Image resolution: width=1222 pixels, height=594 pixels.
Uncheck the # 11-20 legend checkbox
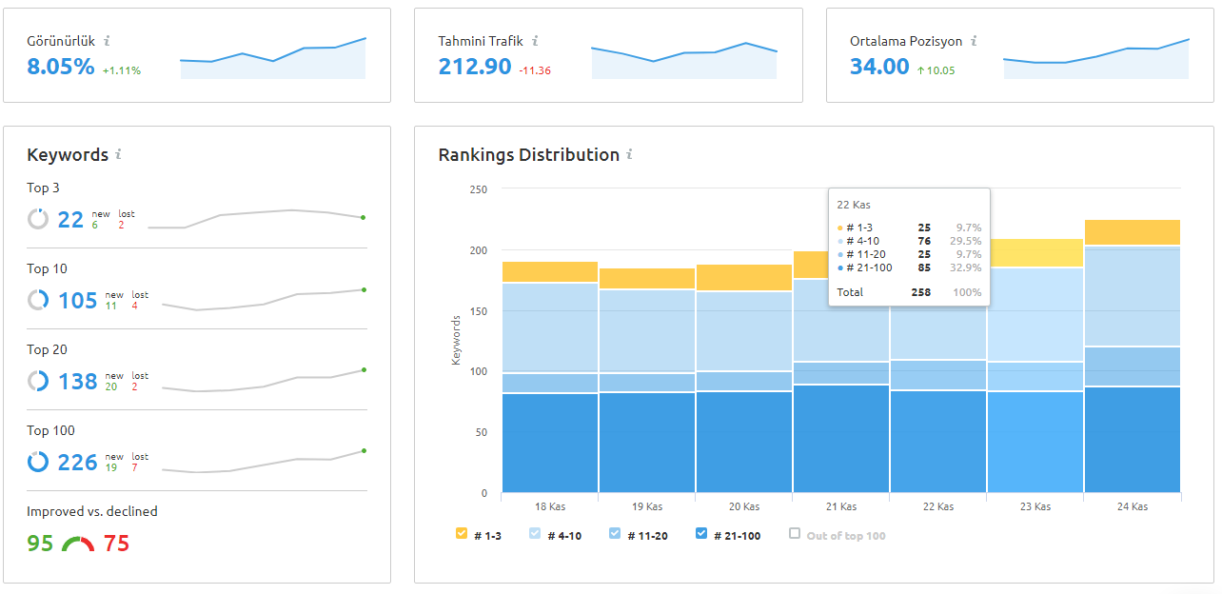(614, 534)
